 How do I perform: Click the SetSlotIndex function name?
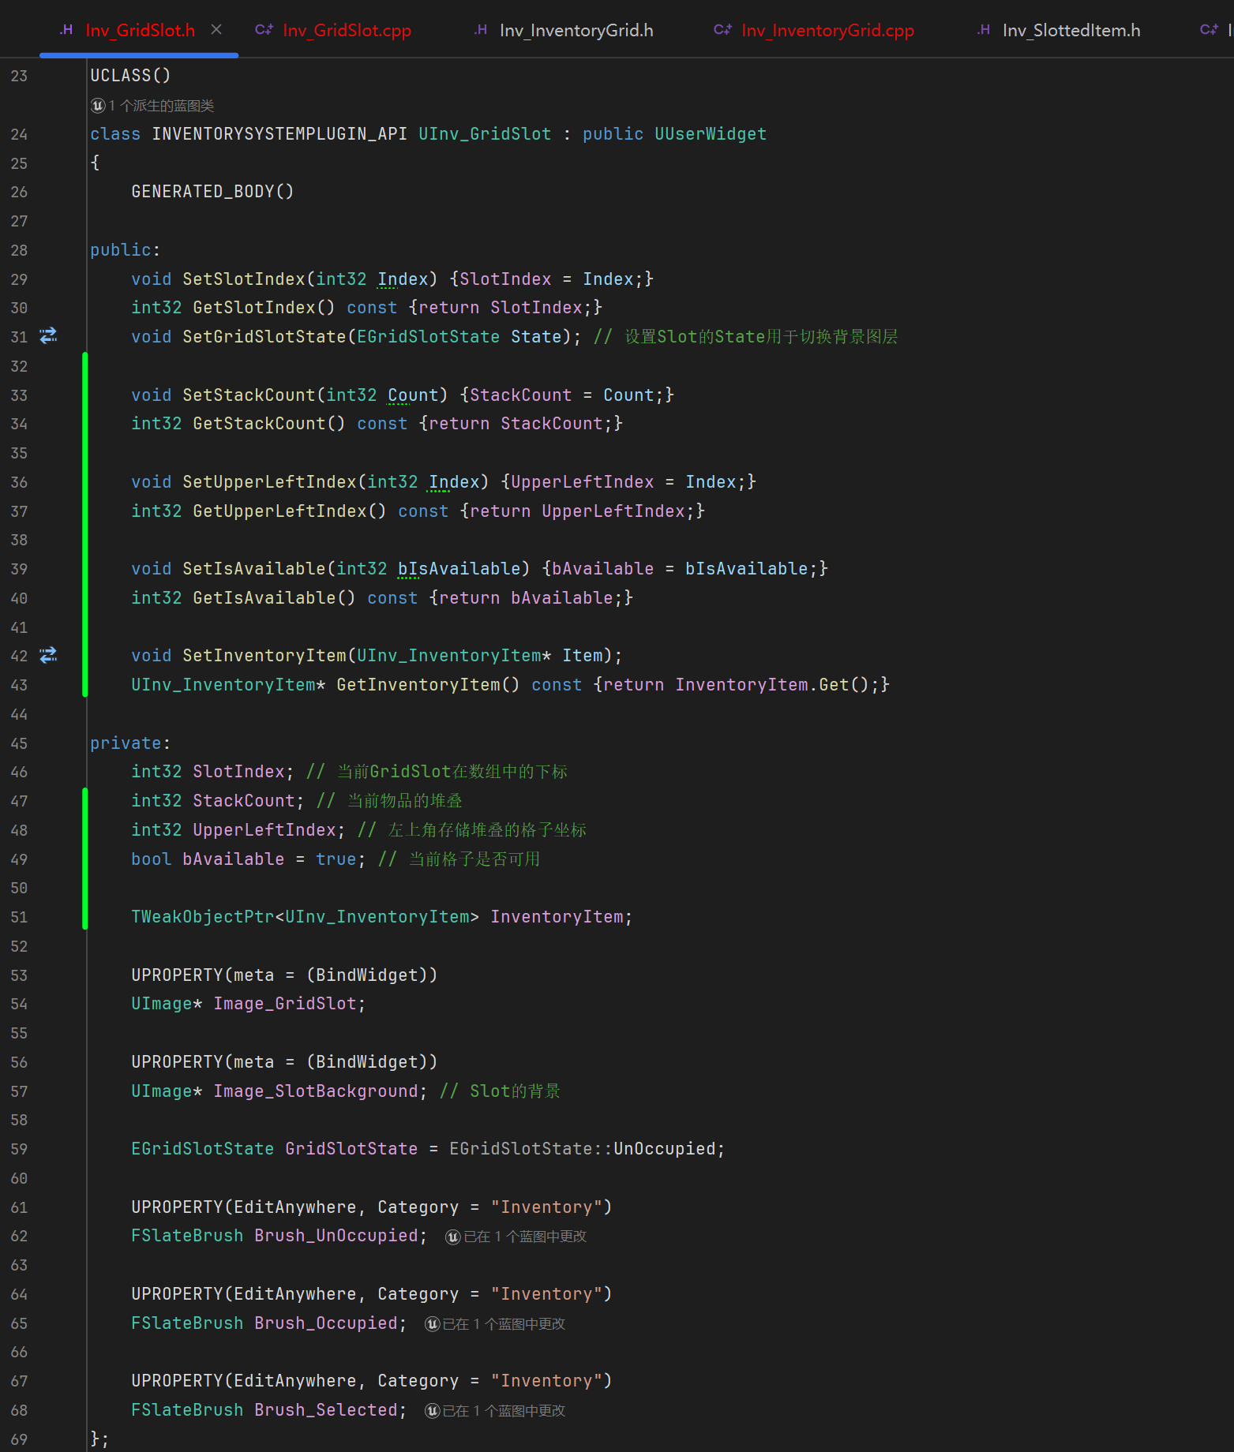[x=244, y=279]
